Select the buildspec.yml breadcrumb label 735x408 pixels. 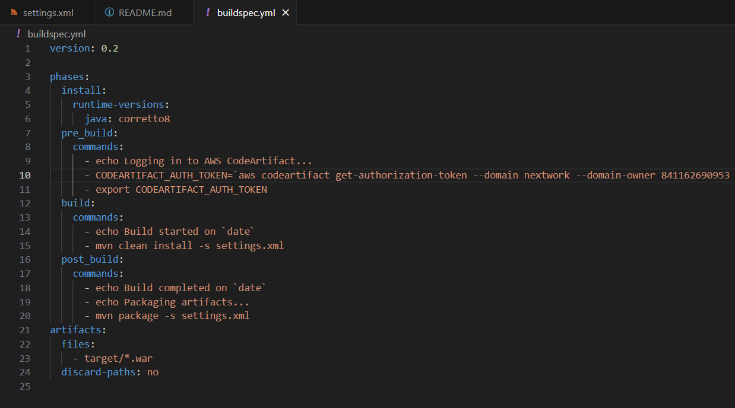click(56, 34)
